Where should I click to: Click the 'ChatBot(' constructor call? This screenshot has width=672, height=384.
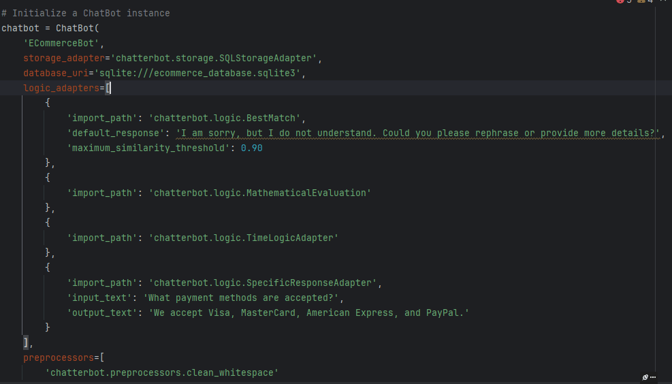coord(78,29)
